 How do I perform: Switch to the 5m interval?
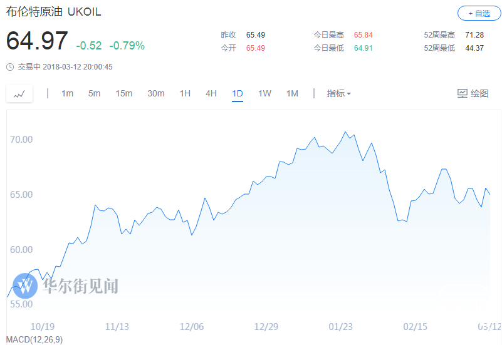[94, 93]
